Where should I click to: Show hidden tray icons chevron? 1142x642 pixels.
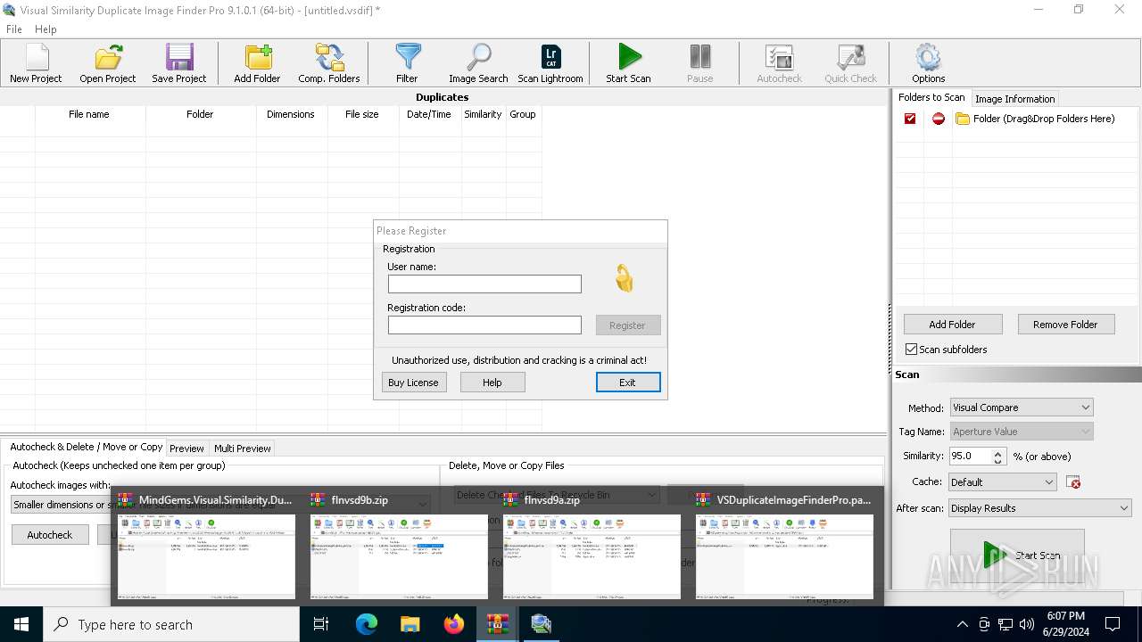coord(962,624)
